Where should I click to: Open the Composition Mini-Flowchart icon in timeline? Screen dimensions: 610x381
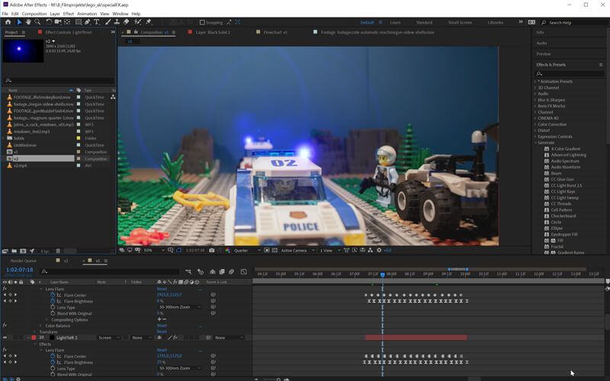tap(188, 272)
